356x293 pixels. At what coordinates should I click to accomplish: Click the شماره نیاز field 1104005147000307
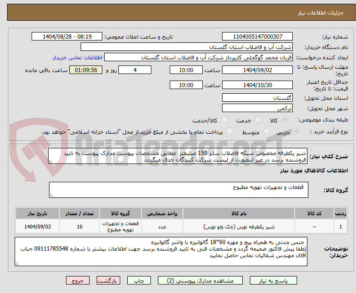point(257,37)
